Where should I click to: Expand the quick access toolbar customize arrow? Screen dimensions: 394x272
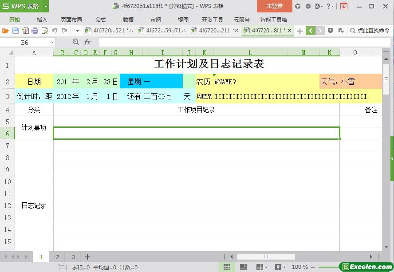77,31
